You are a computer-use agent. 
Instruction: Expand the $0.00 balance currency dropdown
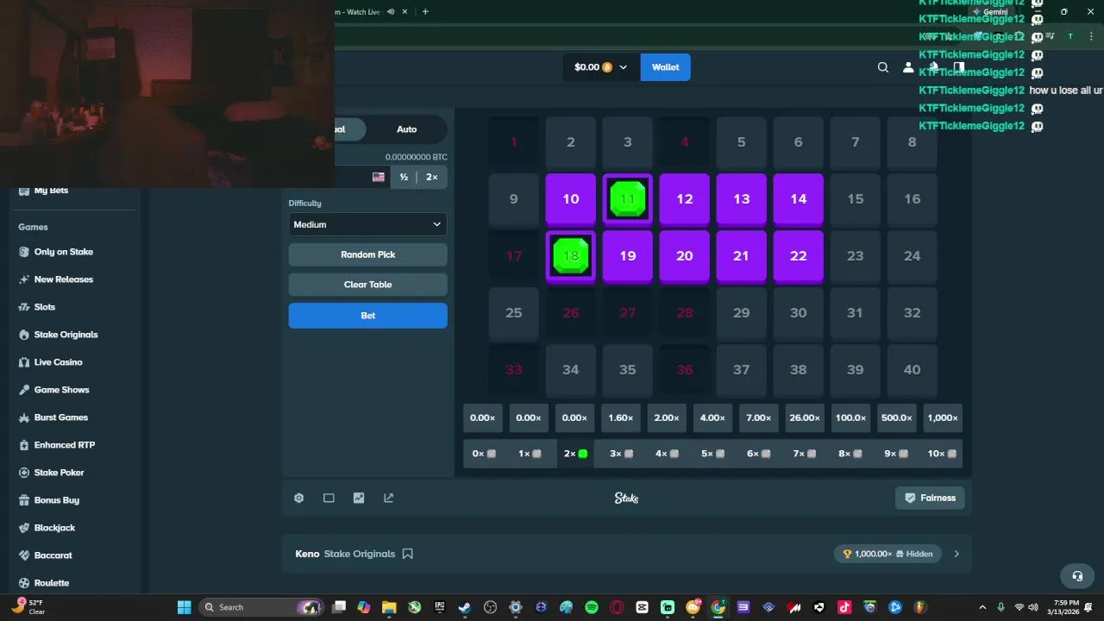click(601, 67)
